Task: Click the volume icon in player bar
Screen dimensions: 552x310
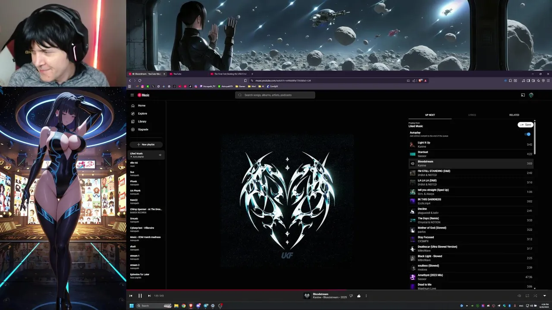Action: [x=519, y=296]
